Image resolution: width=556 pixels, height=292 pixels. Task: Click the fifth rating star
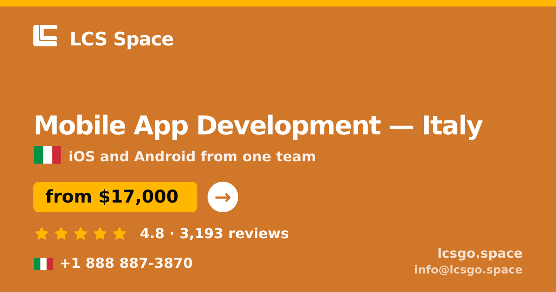pyautogui.click(x=120, y=233)
